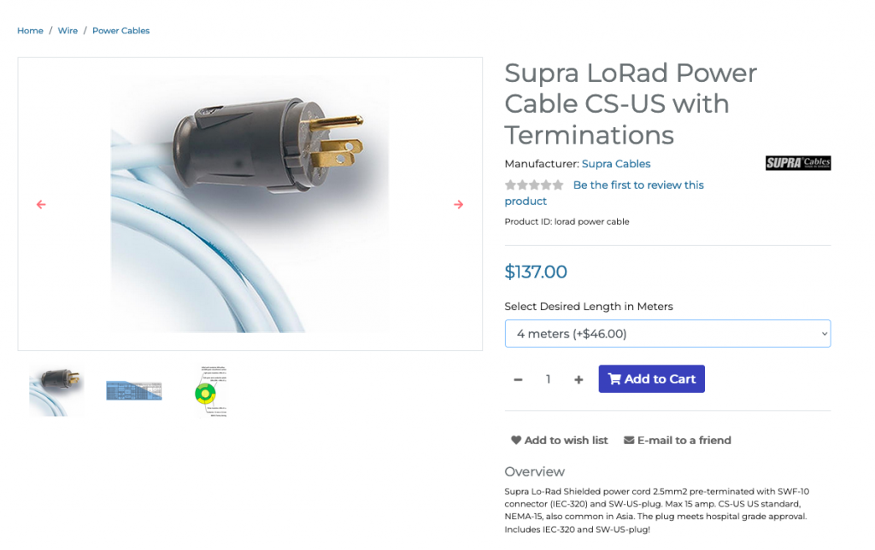The height and width of the screenshot is (550, 875).
Task: Click the heart icon for wish list
Action: (x=516, y=440)
